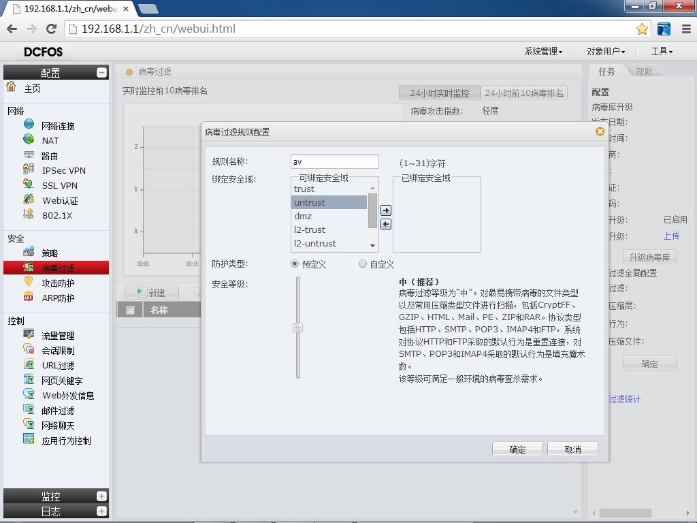Screen dimensions: 697x523
Task: Select l2-untrust in the zone list
Action: (x=329, y=243)
